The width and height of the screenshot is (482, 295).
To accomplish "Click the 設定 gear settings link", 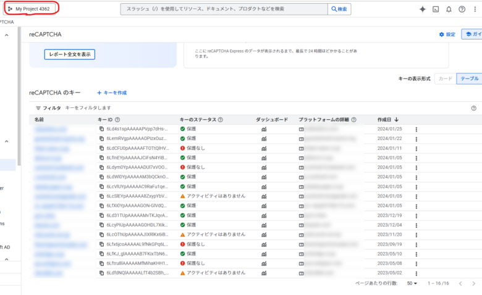I will click(447, 35).
